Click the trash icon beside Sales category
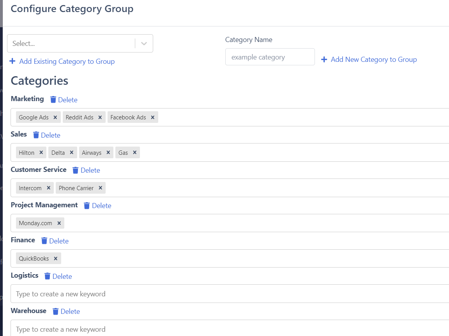Viewport: 449px width, 336px height. tap(36, 135)
